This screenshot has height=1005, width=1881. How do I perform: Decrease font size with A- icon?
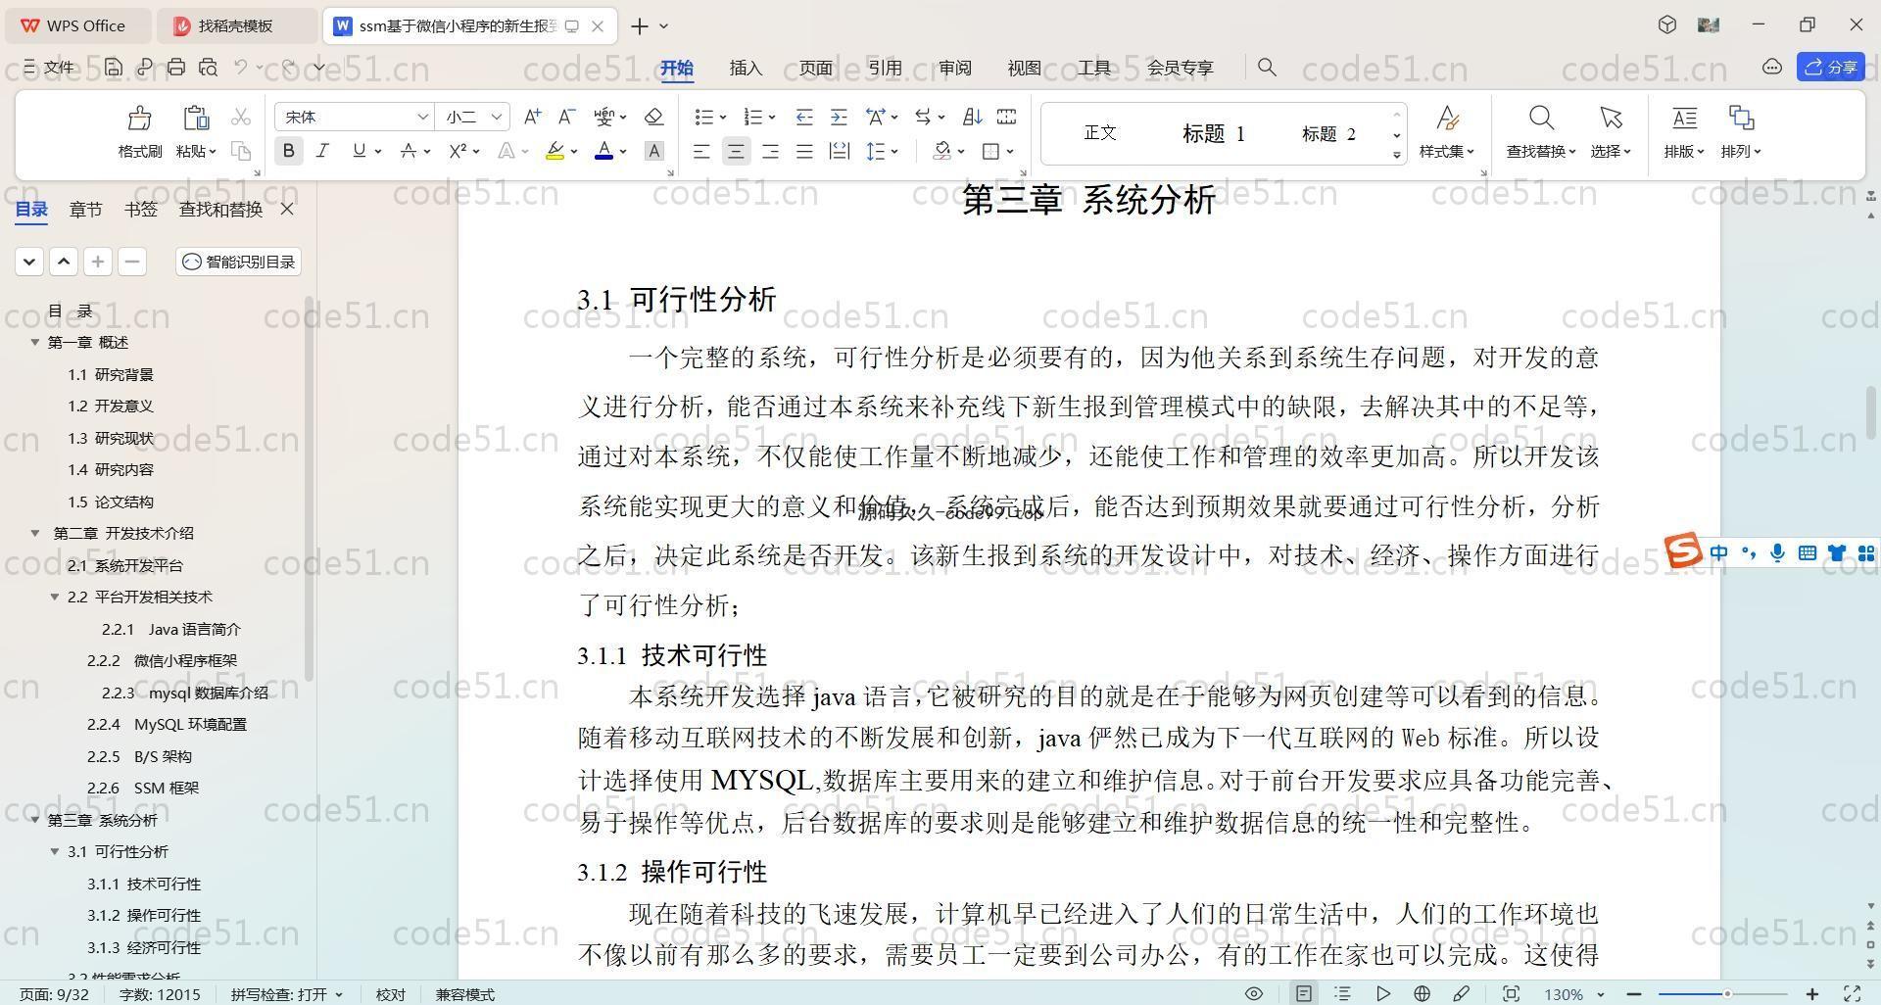coord(566,117)
